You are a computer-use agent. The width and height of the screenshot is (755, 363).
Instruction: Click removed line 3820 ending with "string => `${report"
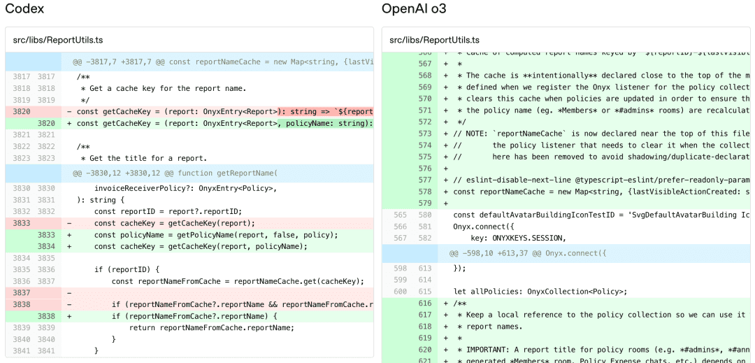coord(189,112)
